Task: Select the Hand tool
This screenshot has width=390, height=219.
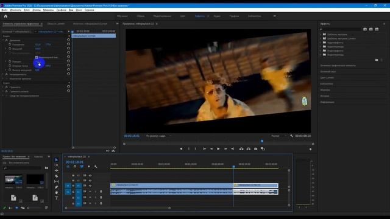Action: (57, 192)
